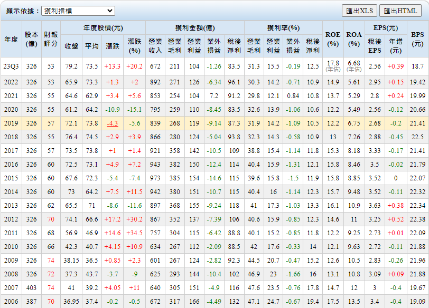Click the 稅後淨利 header under 獲利金額(億)
429x308 pixels.
click(x=234, y=46)
